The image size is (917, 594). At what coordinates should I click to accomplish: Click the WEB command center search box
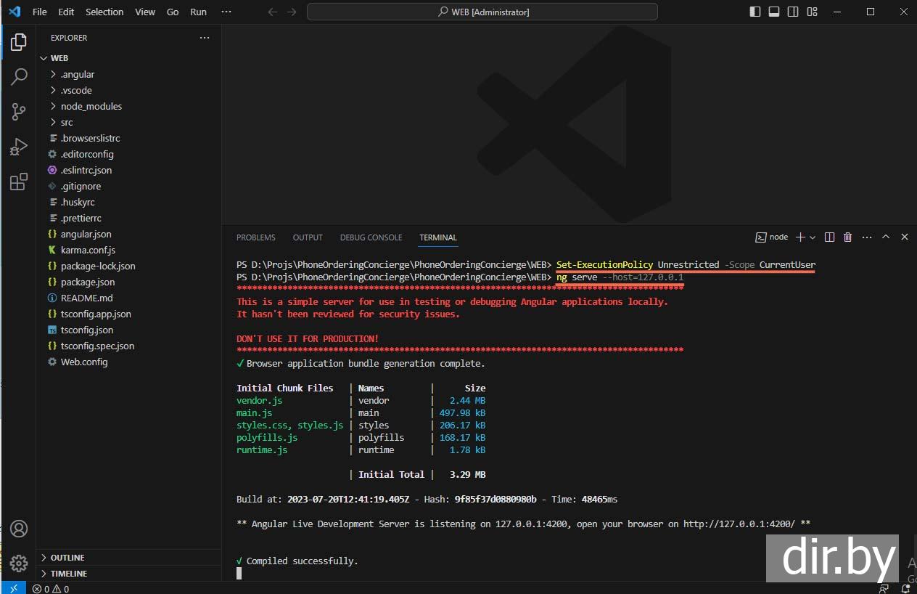click(x=482, y=12)
